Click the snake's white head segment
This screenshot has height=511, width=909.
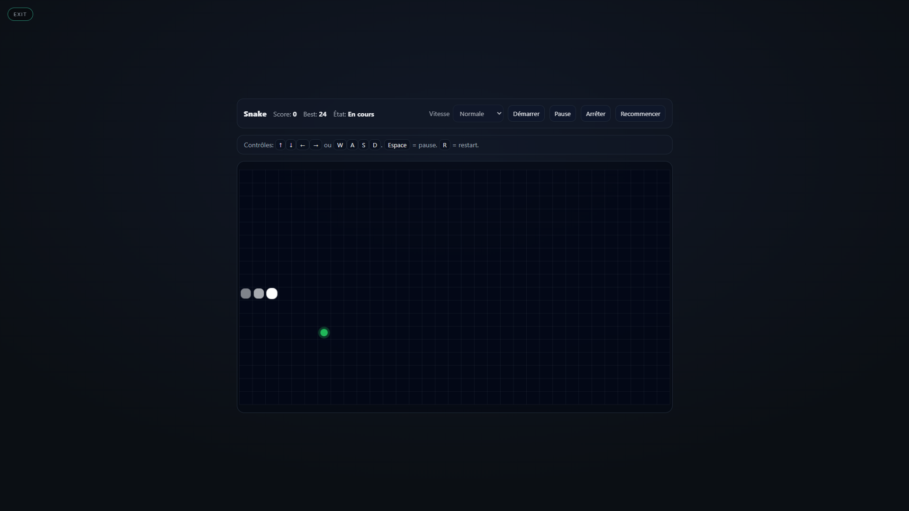click(x=271, y=293)
